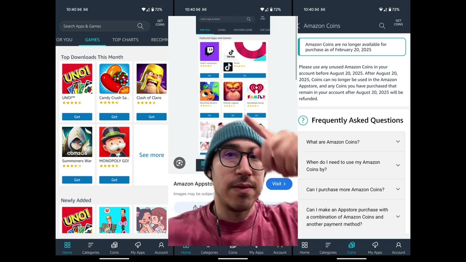Tap Get button under Summoners War
The width and height of the screenshot is (466, 262).
click(x=77, y=180)
